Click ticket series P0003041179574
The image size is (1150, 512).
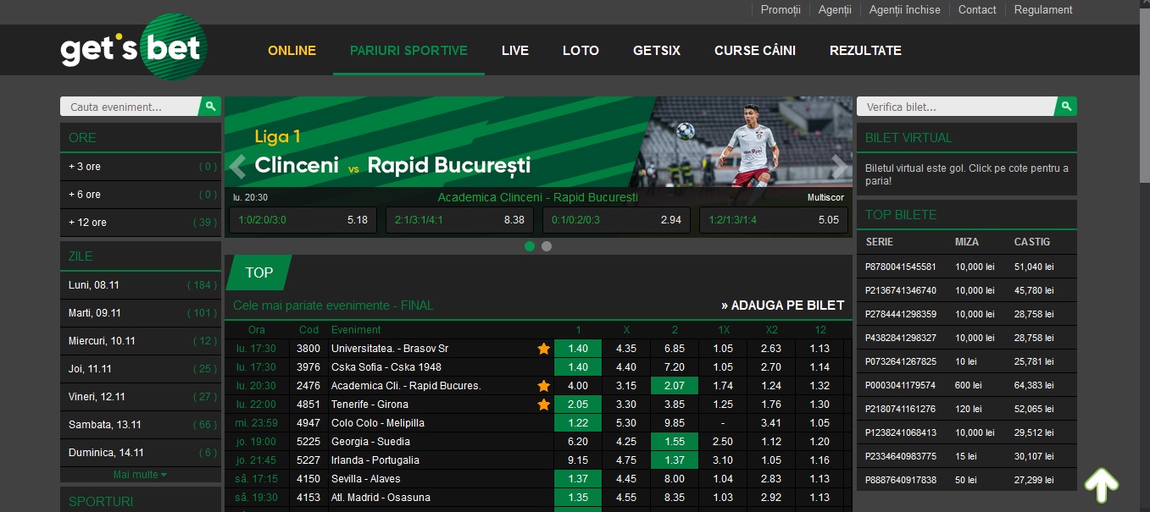click(x=901, y=385)
